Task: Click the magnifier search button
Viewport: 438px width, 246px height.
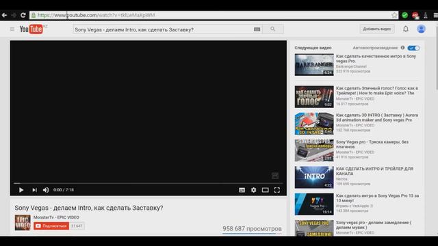Action: [x=273, y=29]
